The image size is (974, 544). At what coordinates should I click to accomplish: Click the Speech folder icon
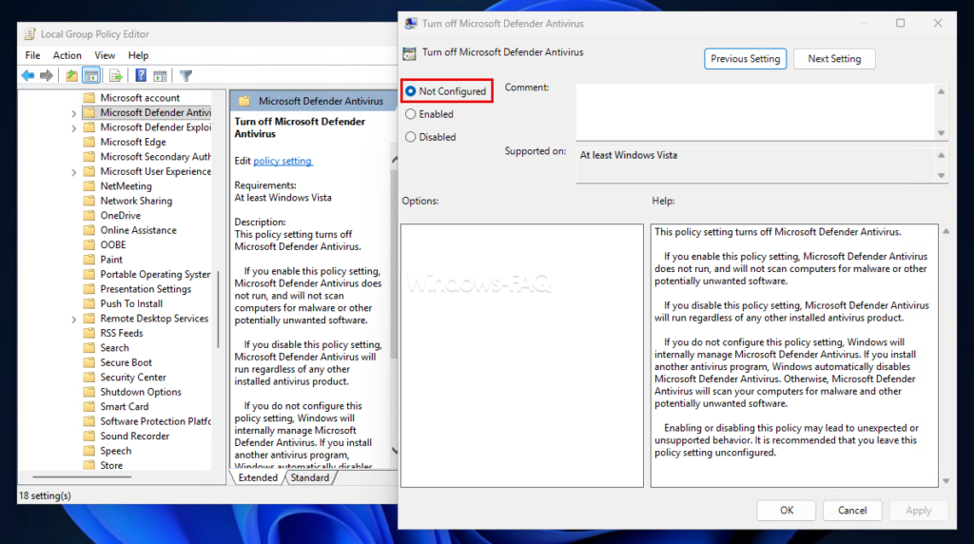[x=89, y=451]
